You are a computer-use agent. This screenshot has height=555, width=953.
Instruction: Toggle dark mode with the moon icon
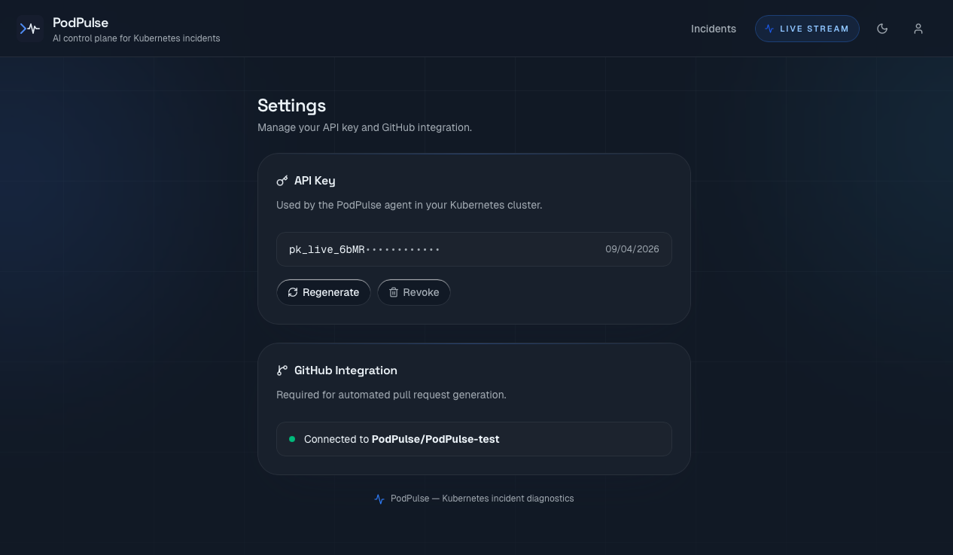pos(882,29)
